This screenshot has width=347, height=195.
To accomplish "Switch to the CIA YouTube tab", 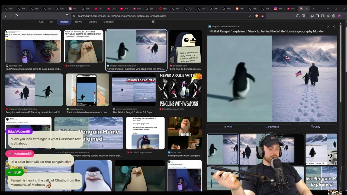I will [x=99, y=9].
